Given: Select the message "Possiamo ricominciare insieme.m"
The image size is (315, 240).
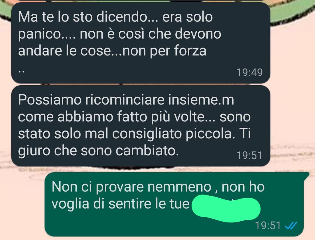Looking at the screenshot, I should 141,126.
